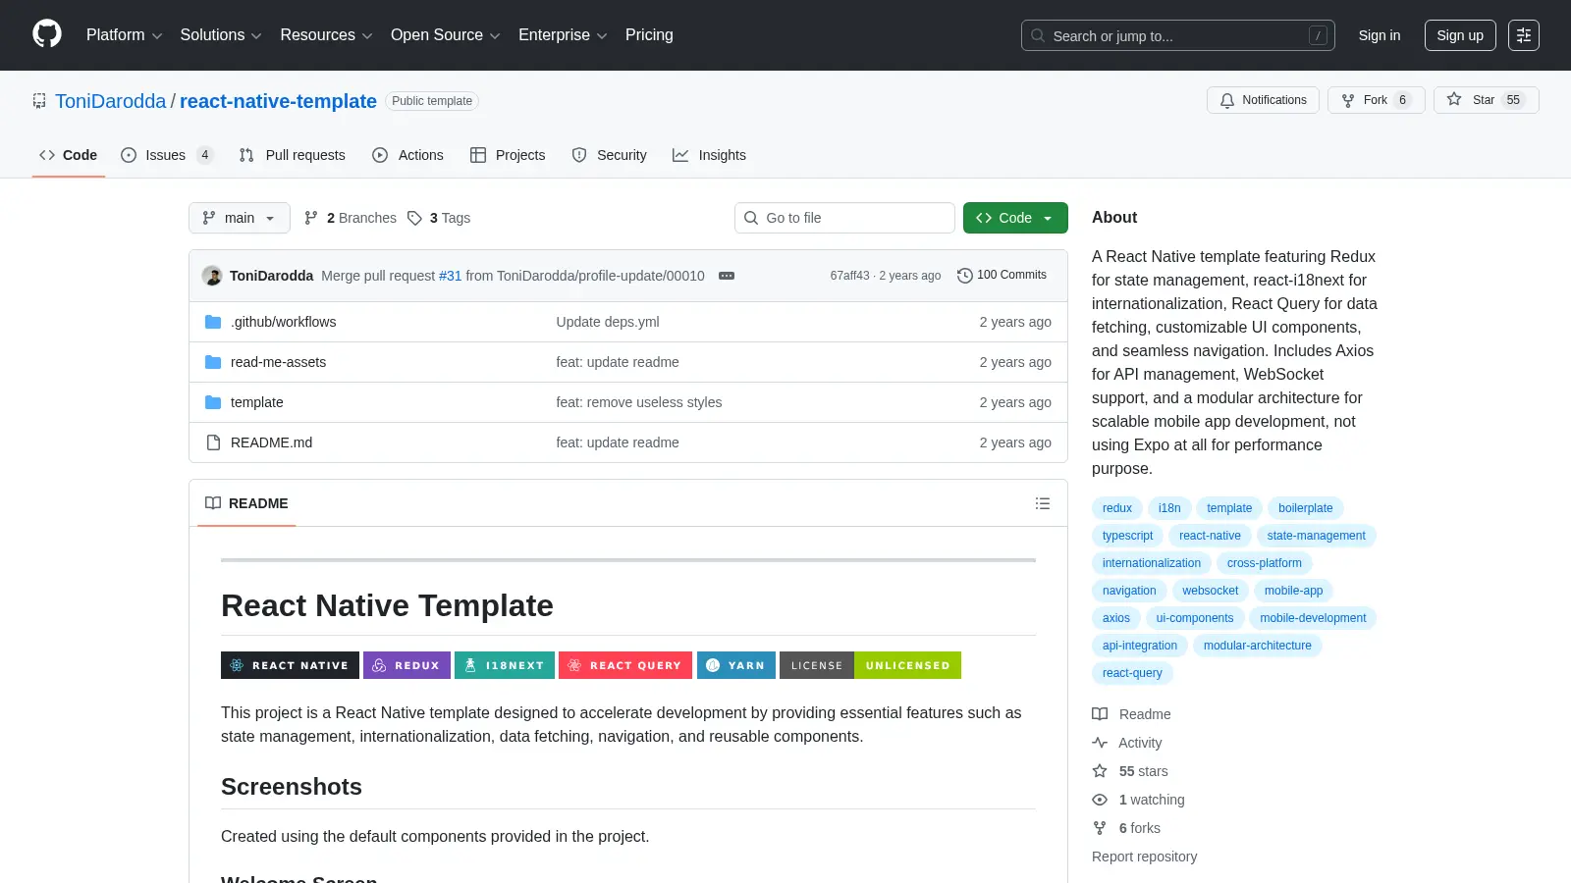Viewport: 1571px width, 883px height.
Task: Open the .github/workflows folder
Action: pos(283,322)
